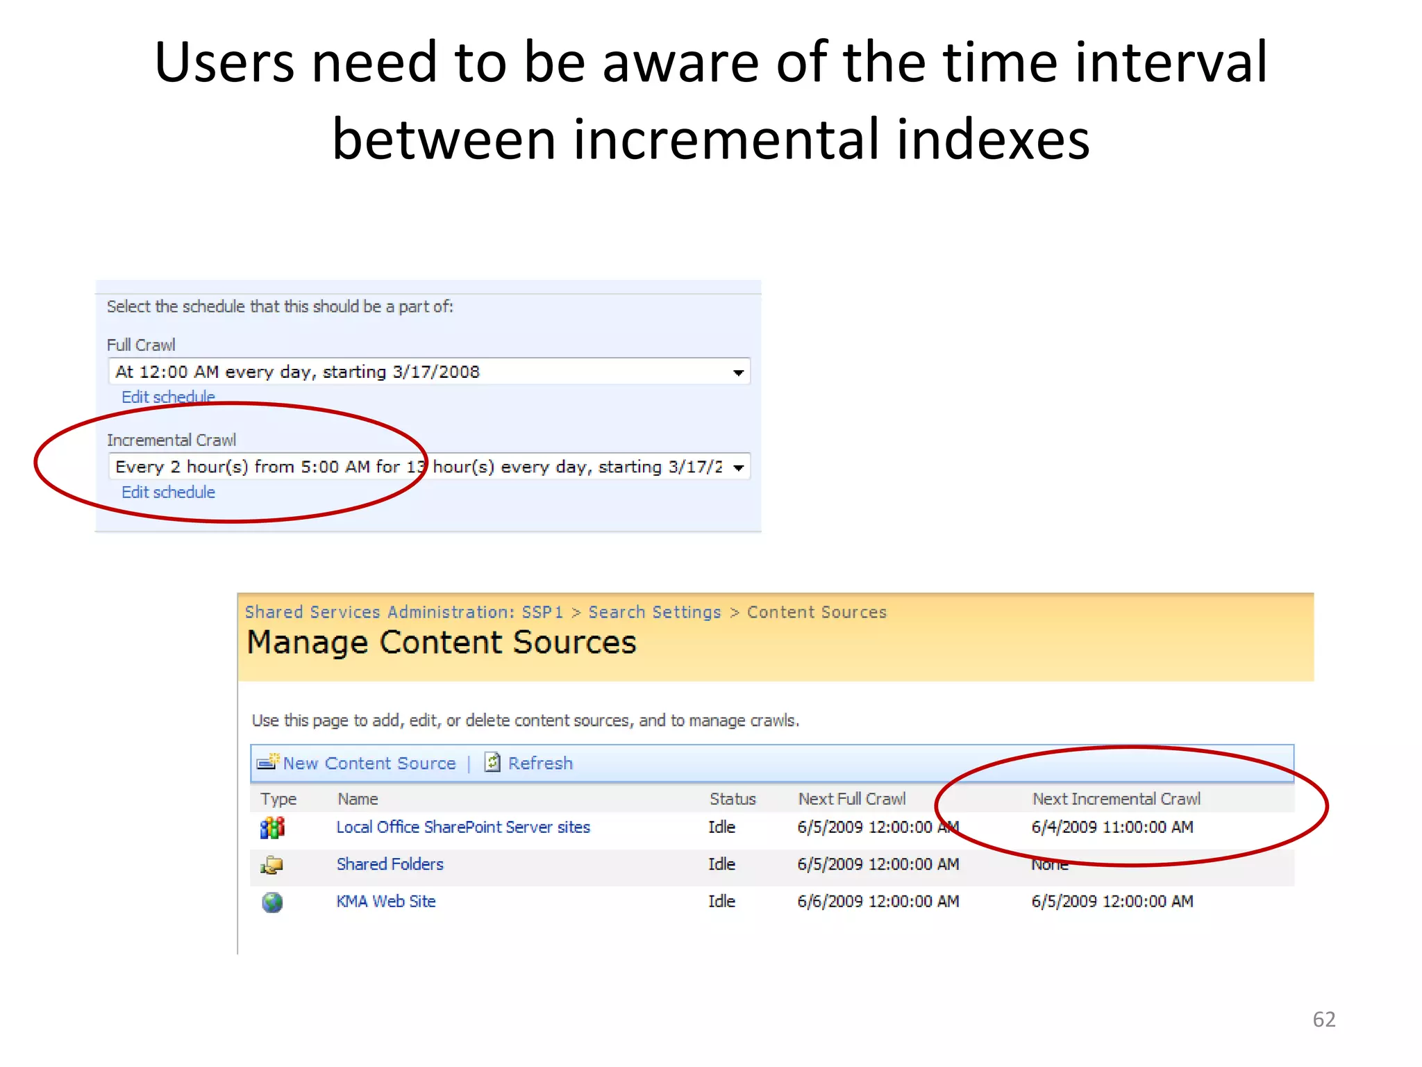Click Idle status for Local Office SharePoint sites
Image resolution: width=1422 pixels, height=1067 pixels.
point(721,827)
